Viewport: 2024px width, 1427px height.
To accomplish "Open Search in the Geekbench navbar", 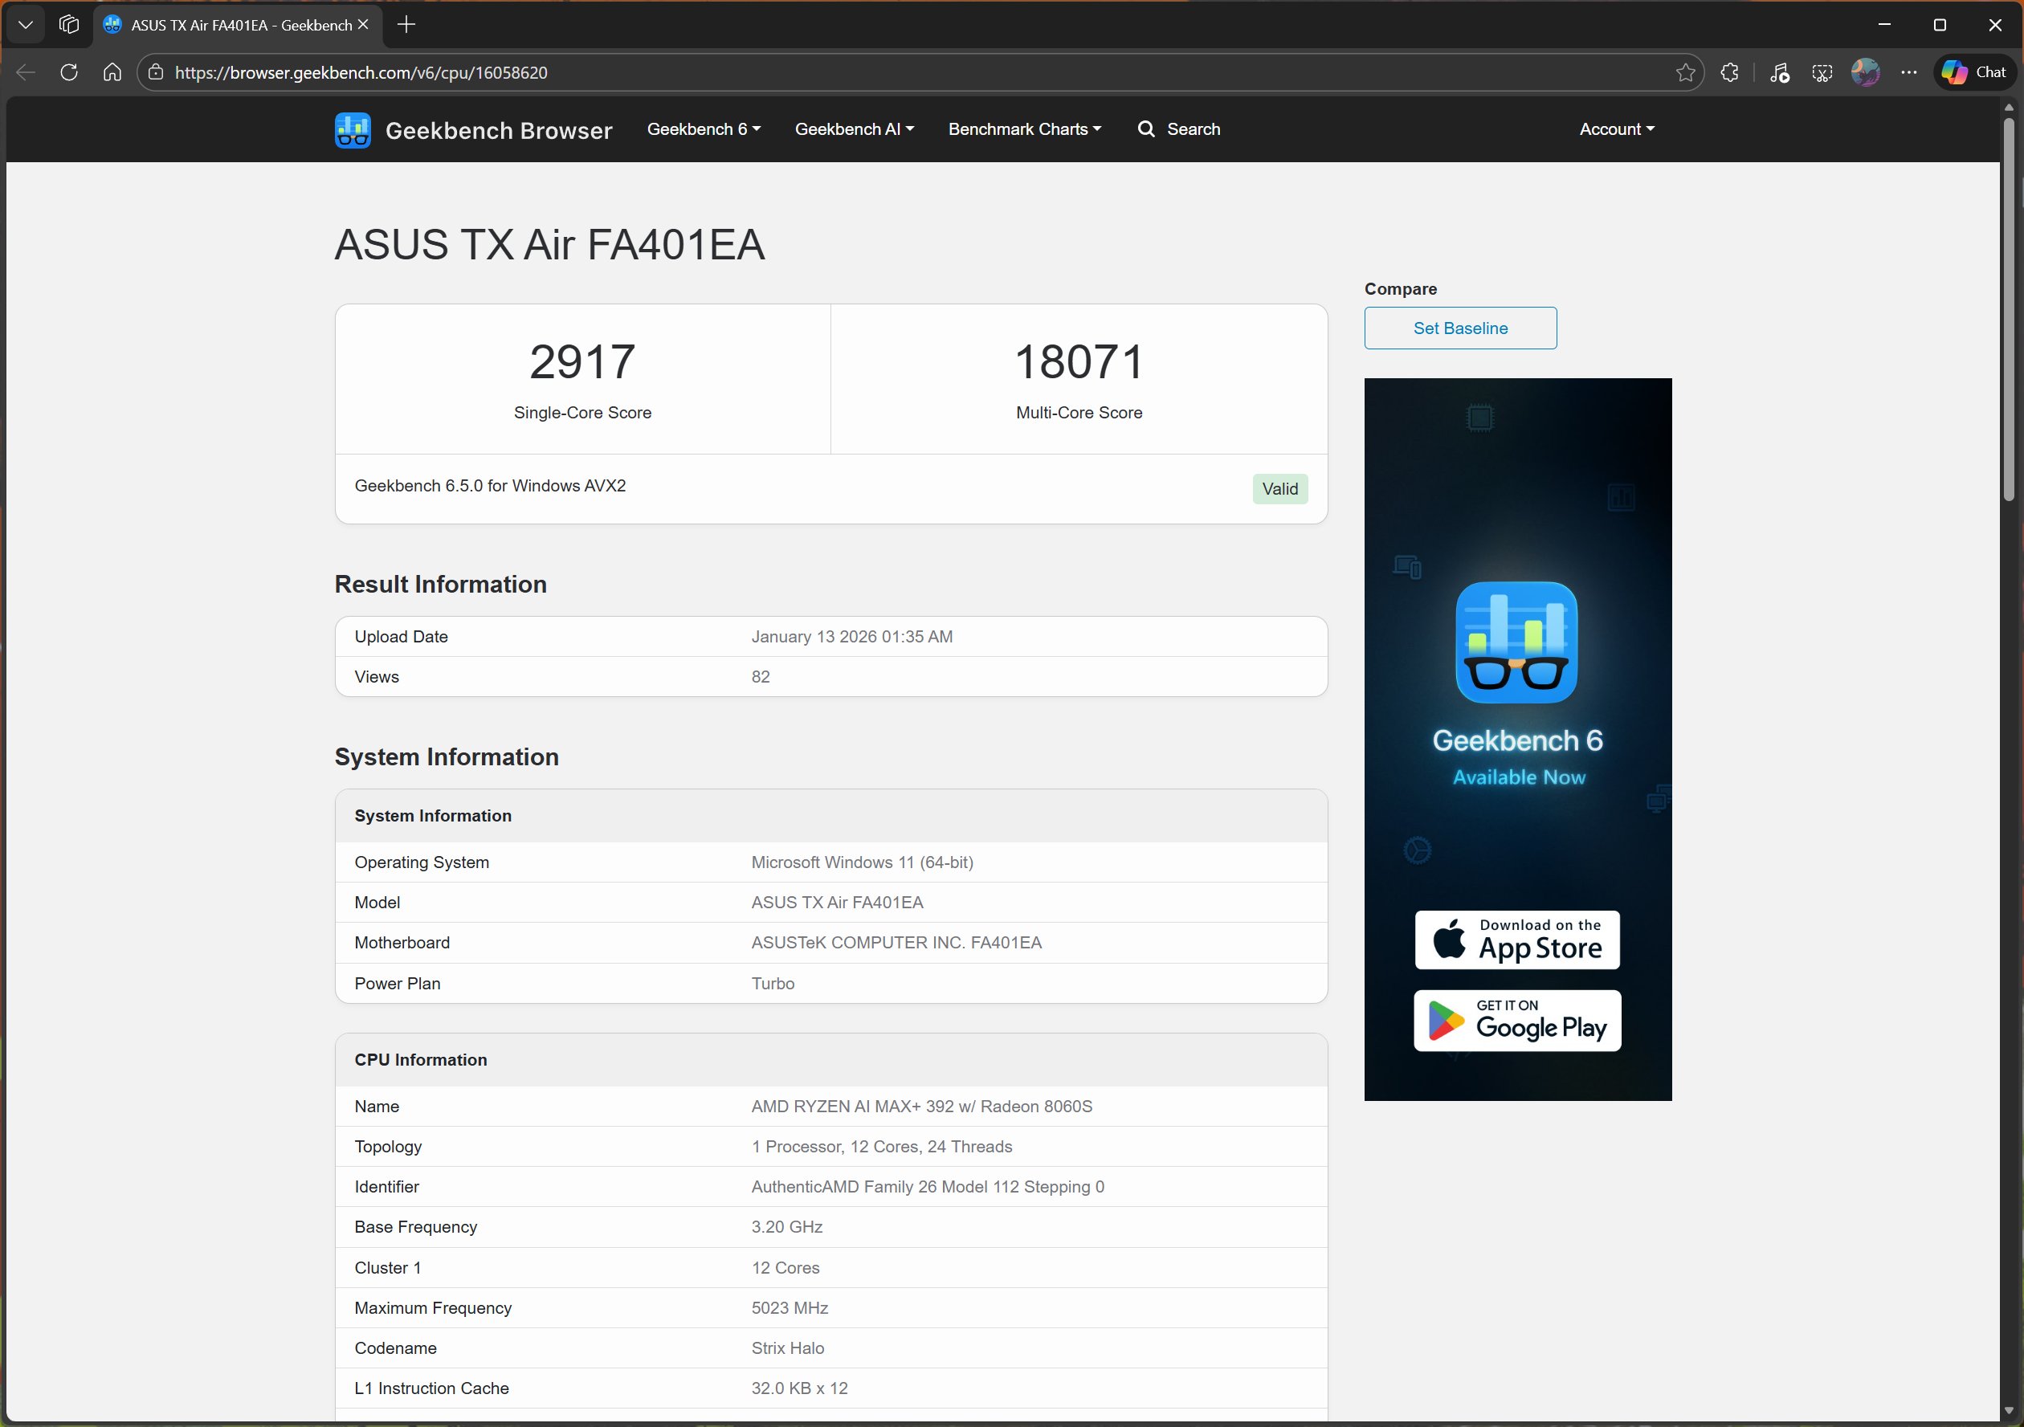I will 1180,128.
